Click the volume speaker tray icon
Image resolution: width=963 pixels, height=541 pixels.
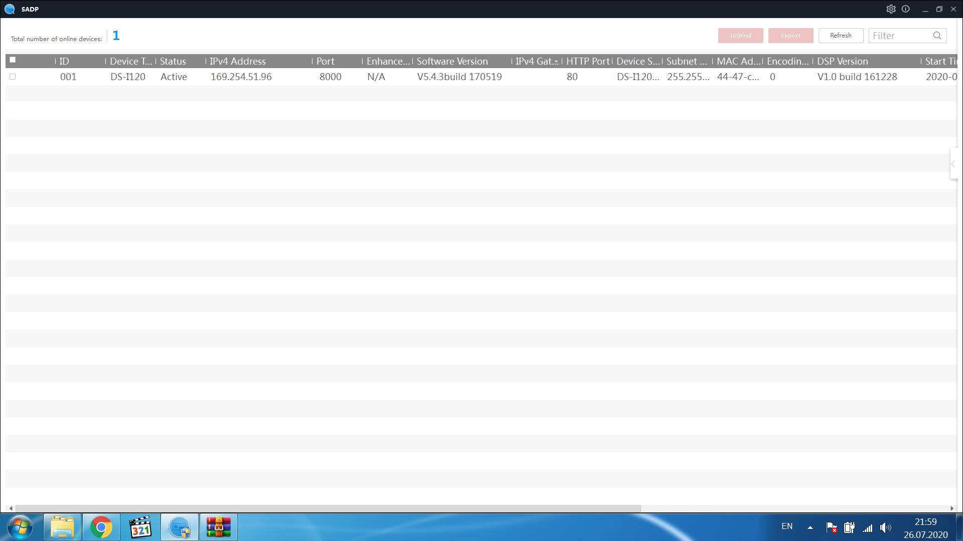(886, 527)
